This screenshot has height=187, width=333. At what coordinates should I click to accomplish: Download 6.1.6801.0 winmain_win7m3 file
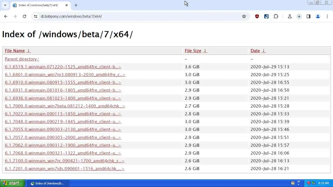coord(65,75)
